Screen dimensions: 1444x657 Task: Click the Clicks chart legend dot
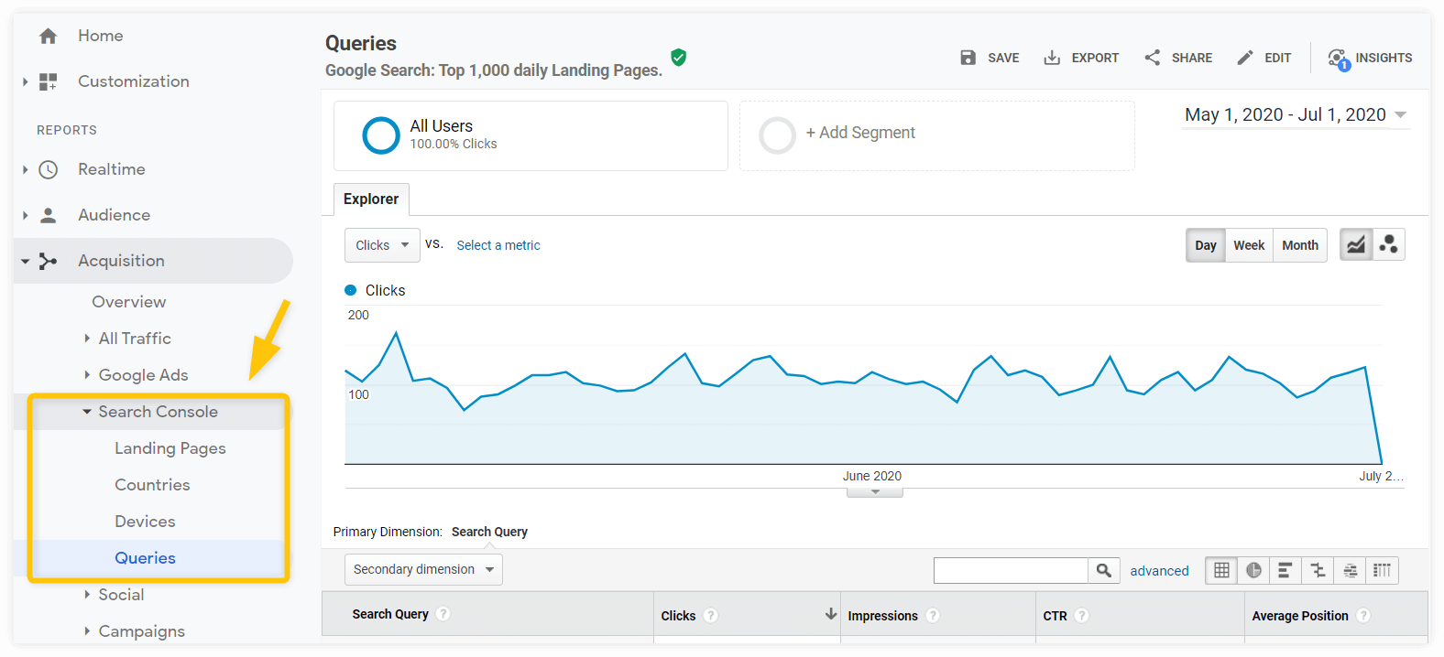[350, 290]
